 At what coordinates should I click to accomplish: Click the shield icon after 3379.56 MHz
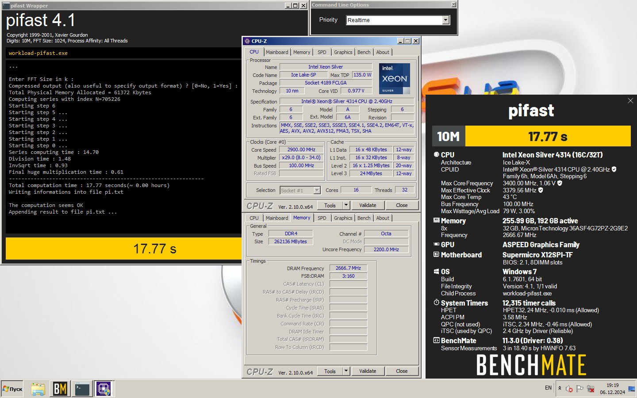click(x=541, y=190)
